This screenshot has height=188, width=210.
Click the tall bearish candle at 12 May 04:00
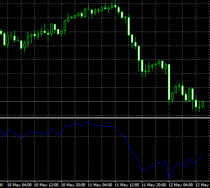coord(169,82)
